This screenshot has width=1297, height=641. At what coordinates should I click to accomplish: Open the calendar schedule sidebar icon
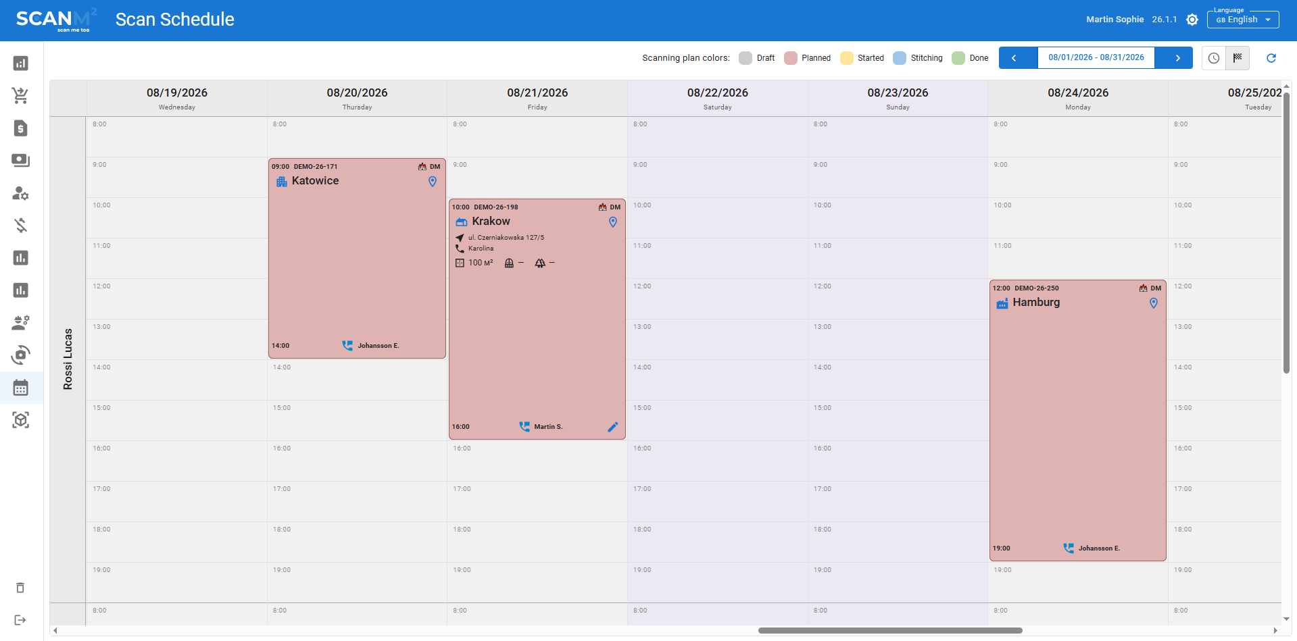click(x=20, y=388)
